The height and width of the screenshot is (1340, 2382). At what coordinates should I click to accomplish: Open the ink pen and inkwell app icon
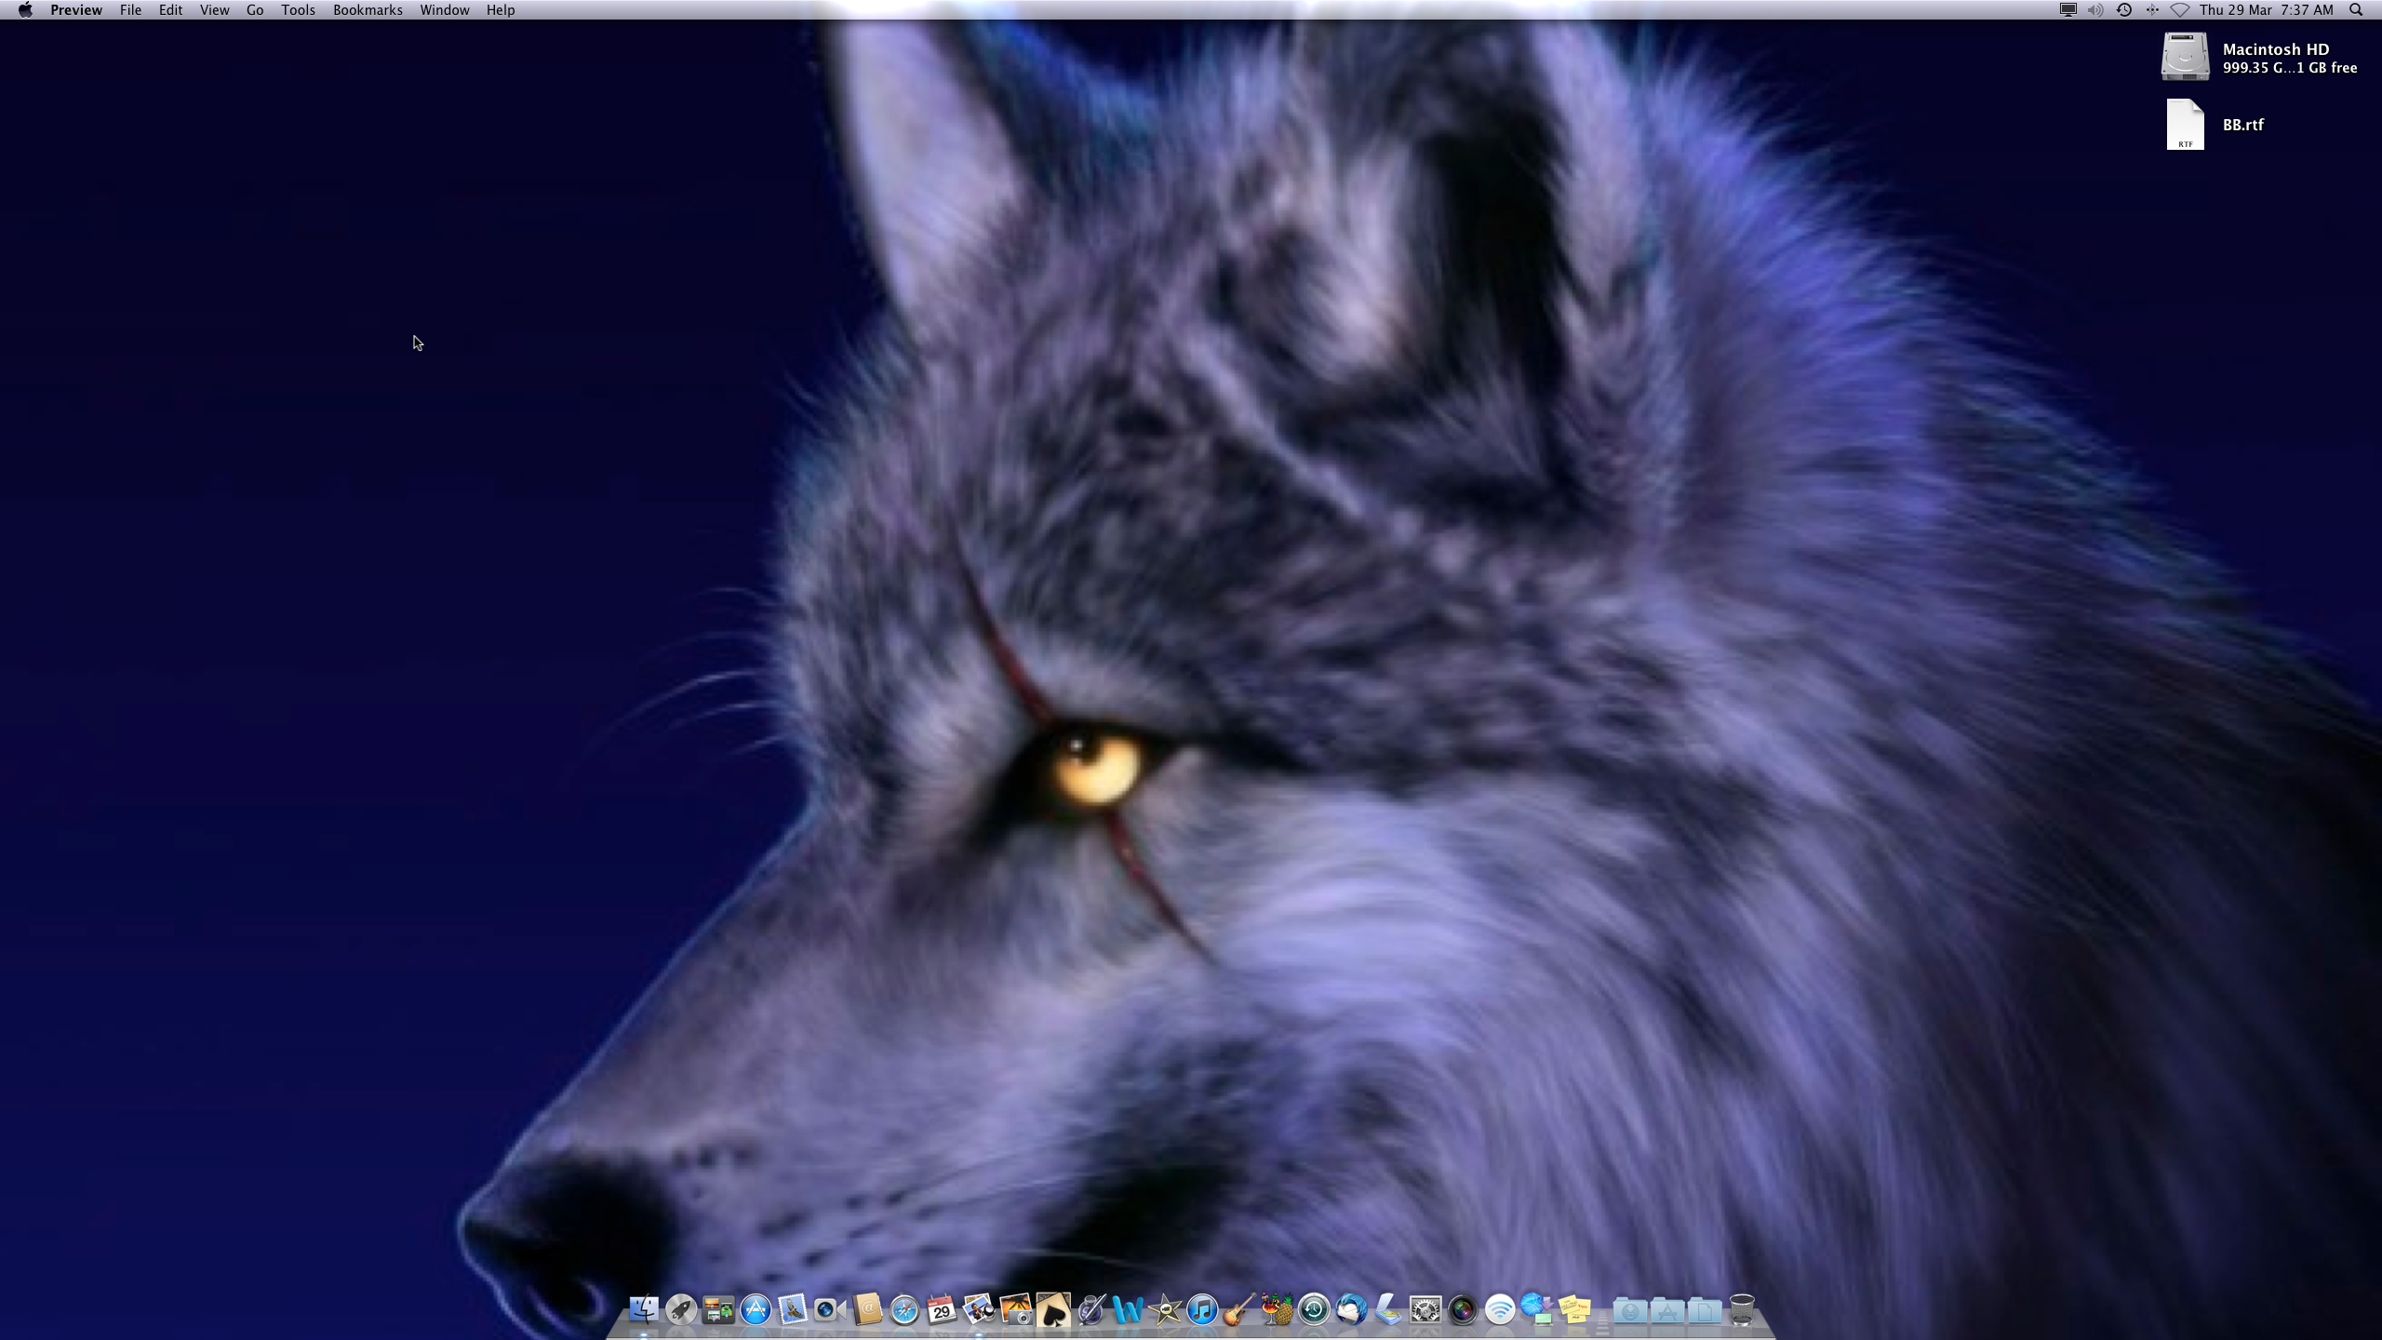[x=1091, y=1310]
